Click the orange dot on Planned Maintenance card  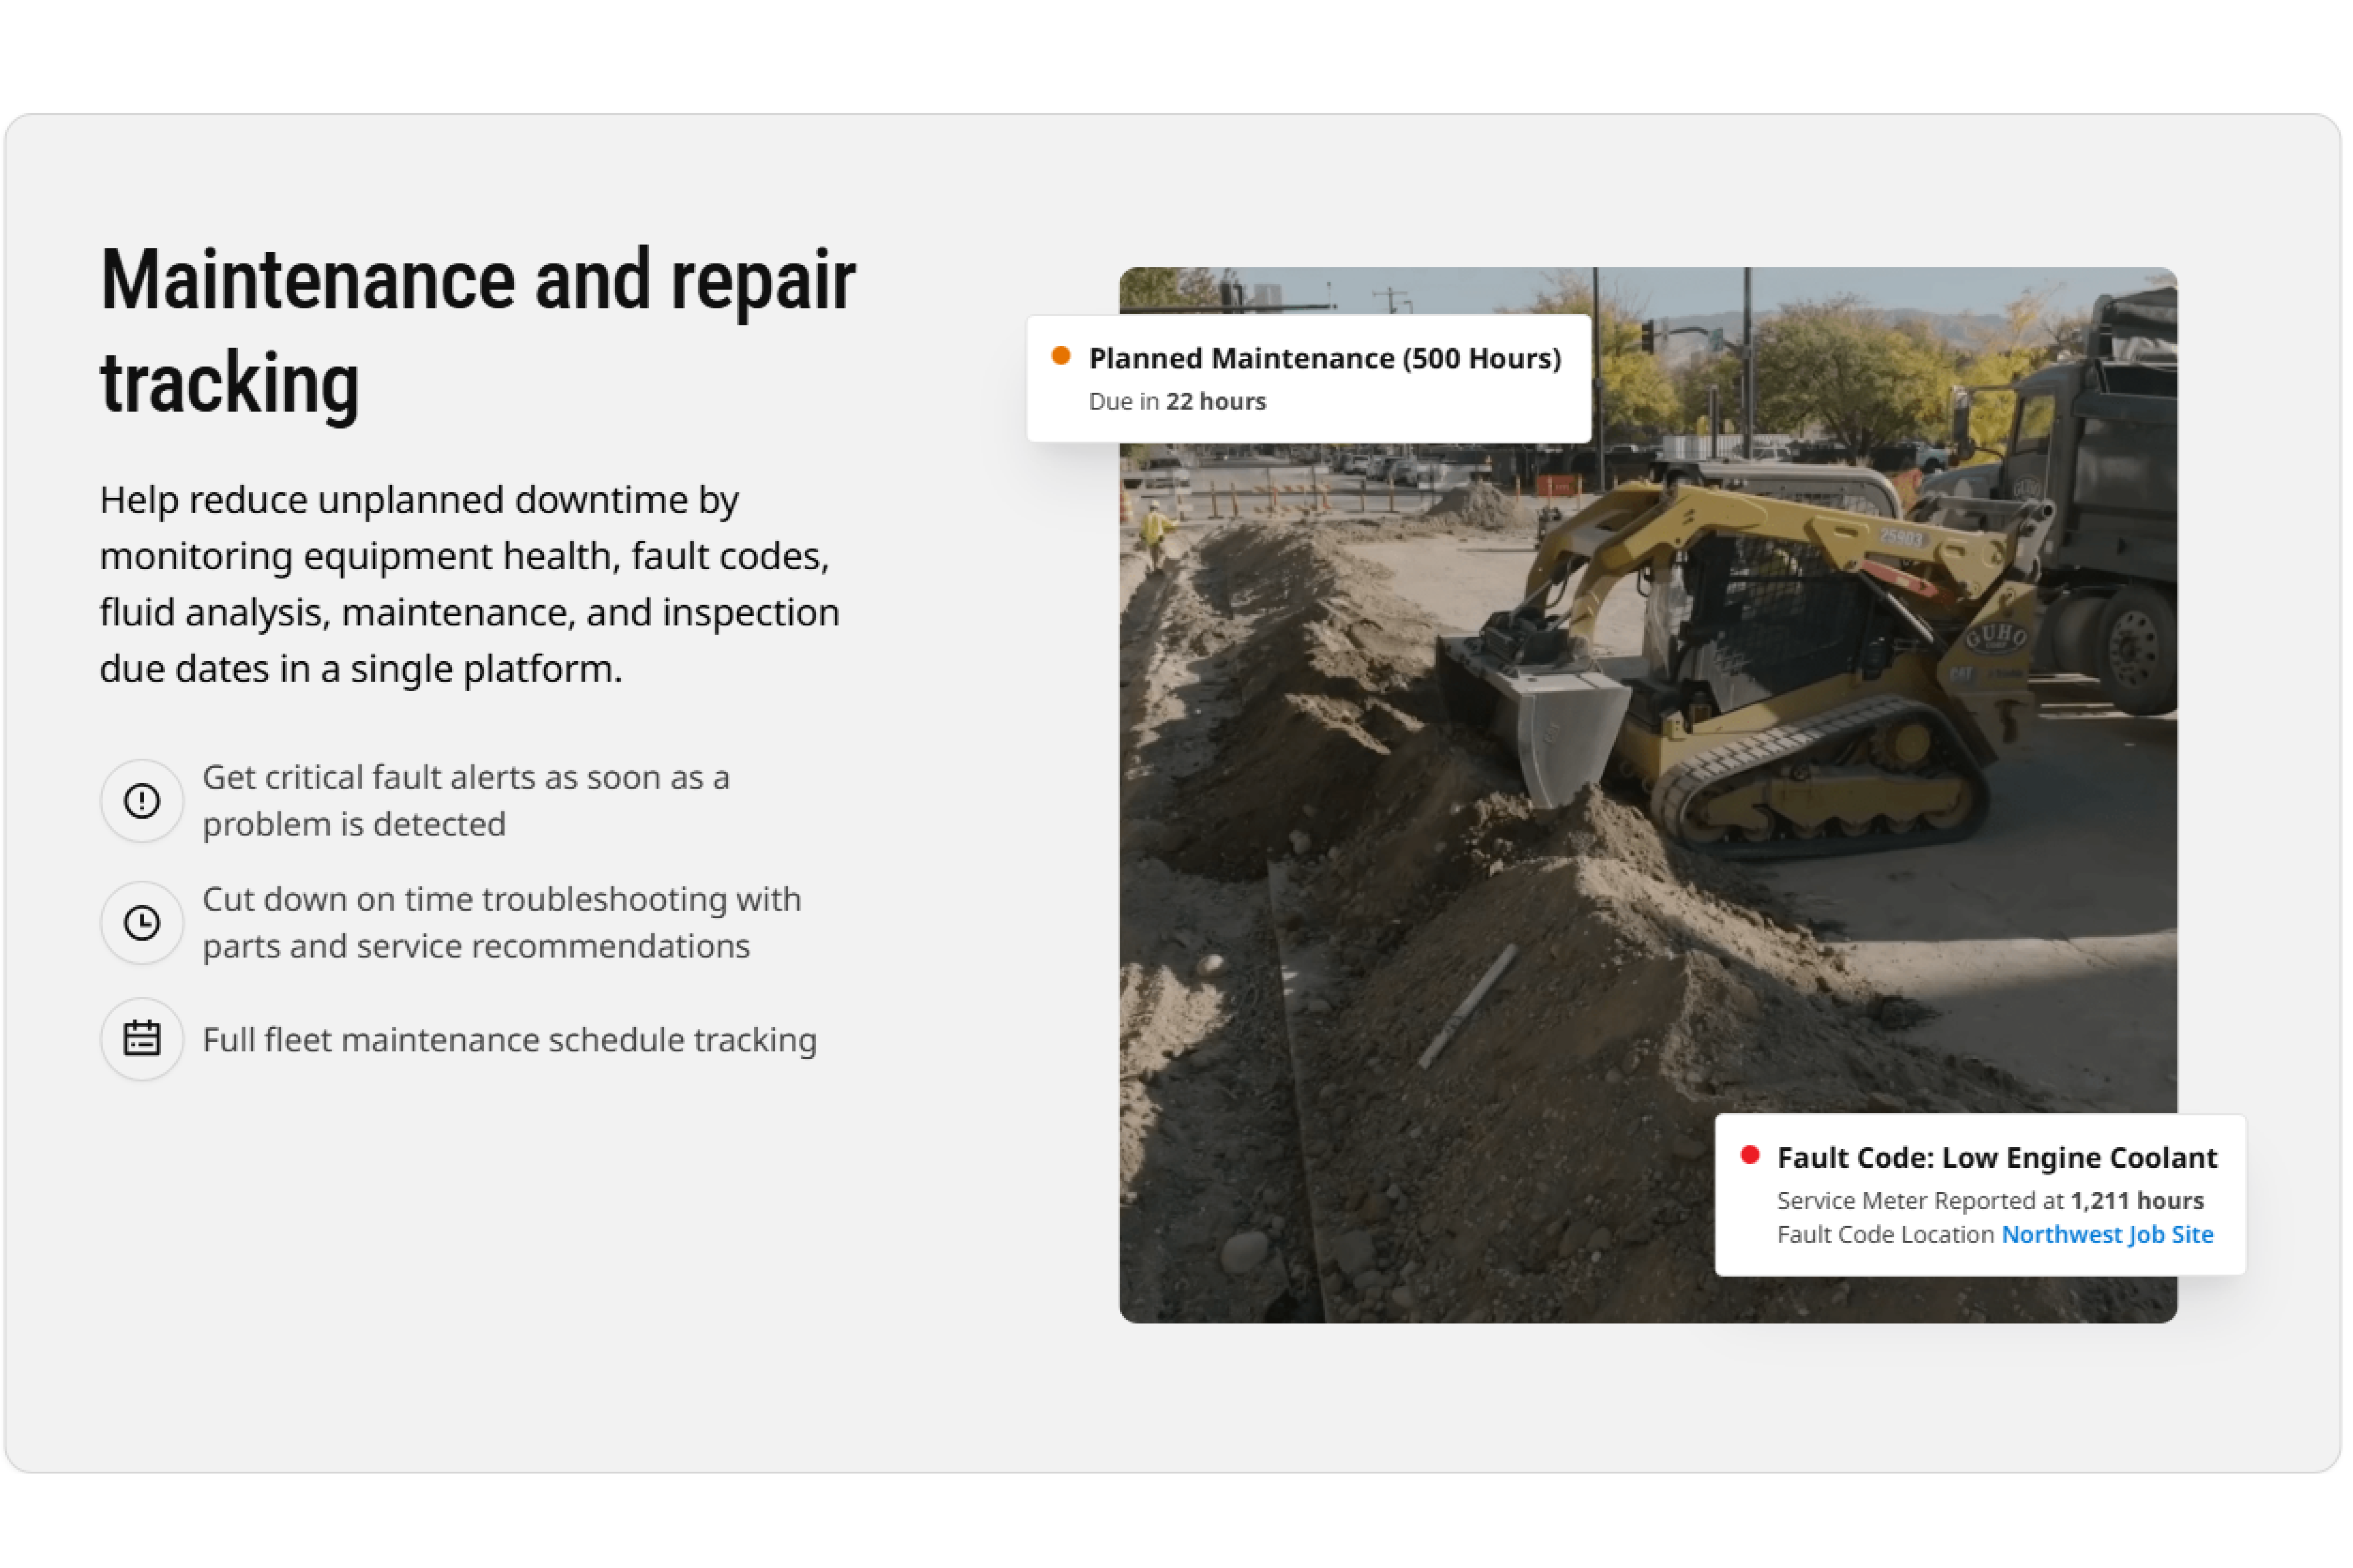(1061, 356)
